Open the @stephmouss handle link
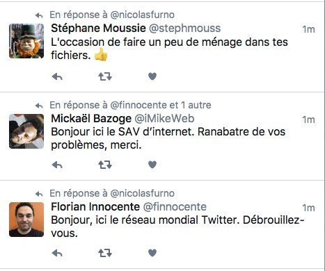The width and height of the screenshot is (325, 271). (184, 28)
